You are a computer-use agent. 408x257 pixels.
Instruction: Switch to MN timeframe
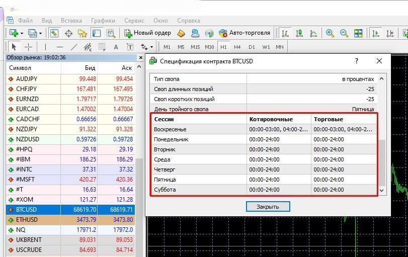pos(280,47)
